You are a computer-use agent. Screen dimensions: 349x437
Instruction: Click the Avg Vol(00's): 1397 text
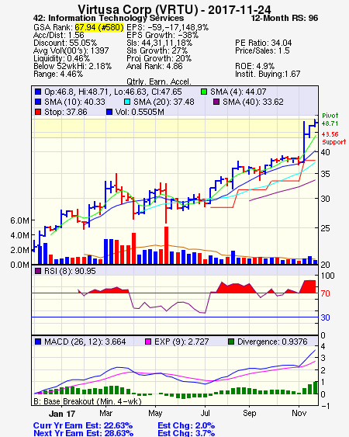point(71,50)
